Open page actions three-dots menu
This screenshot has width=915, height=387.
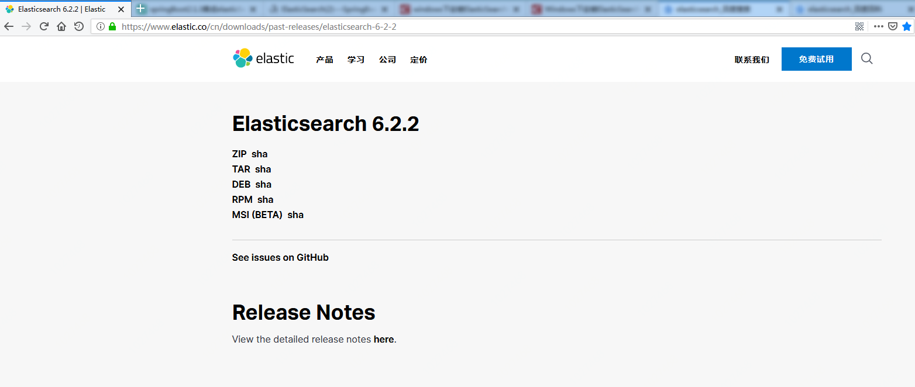pyautogui.click(x=879, y=26)
